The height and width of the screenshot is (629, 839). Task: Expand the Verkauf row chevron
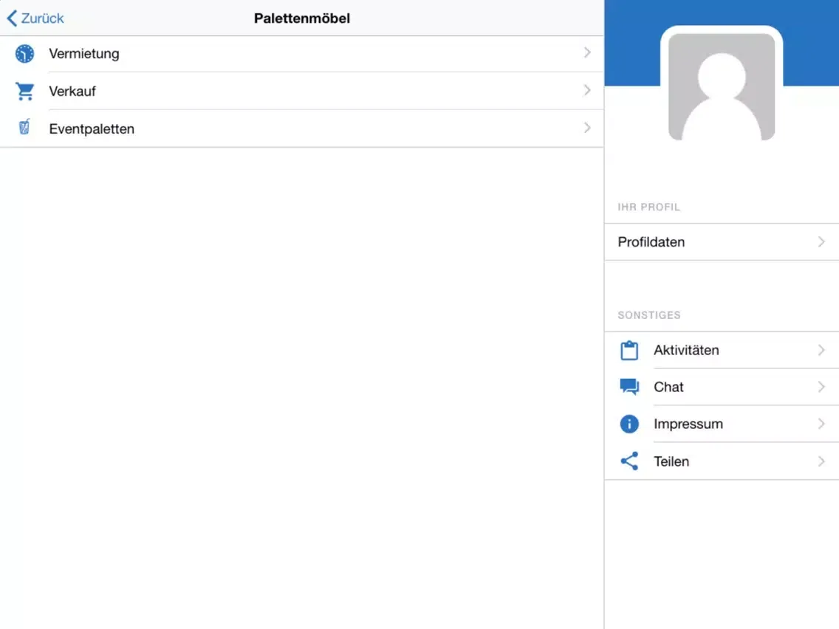[587, 90]
